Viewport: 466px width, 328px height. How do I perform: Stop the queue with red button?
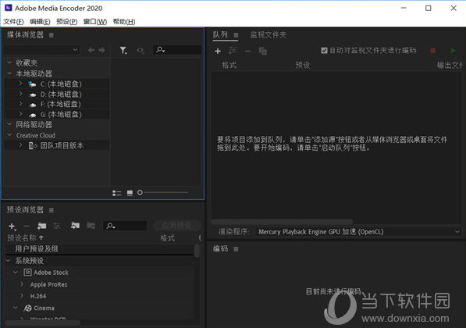(x=433, y=51)
